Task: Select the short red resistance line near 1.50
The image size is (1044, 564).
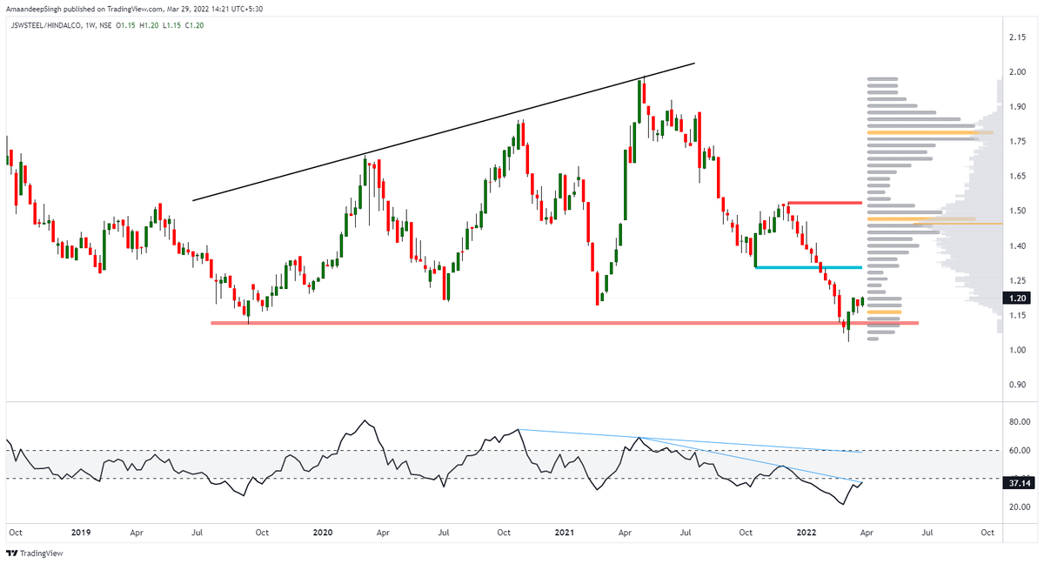Action: [x=824, y=203]
